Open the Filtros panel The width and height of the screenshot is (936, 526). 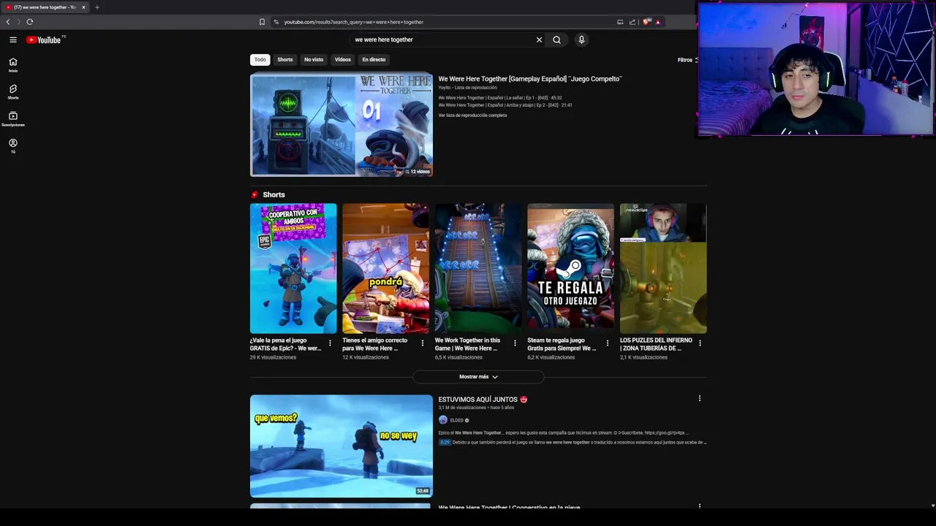687,60
